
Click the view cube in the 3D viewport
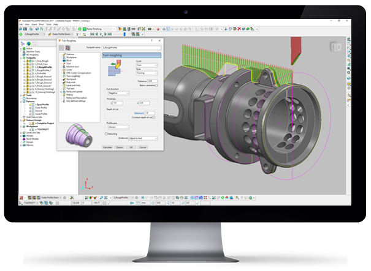click(x=336, y=46)
